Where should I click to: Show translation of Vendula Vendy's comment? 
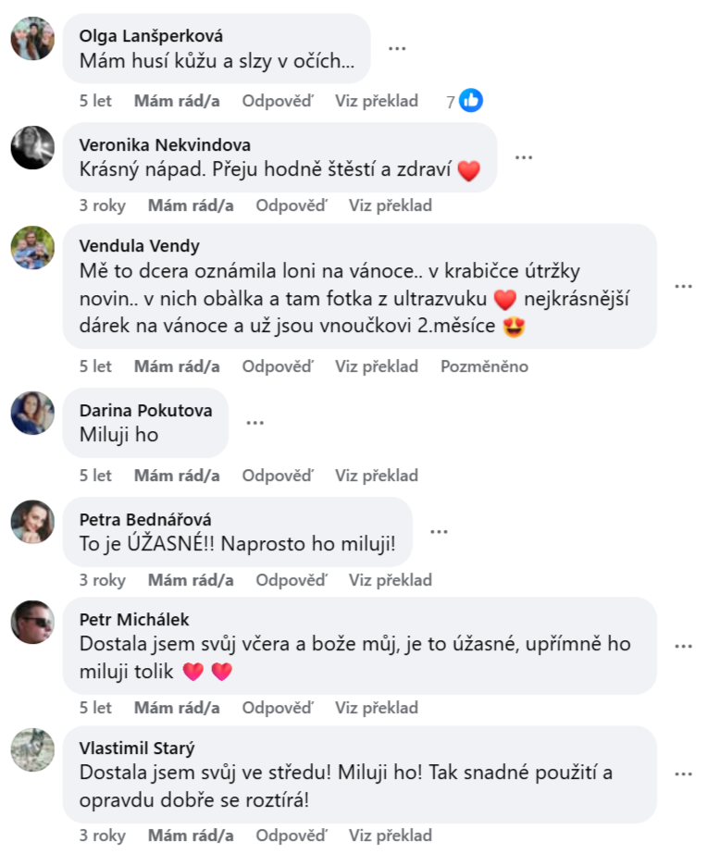377,366
